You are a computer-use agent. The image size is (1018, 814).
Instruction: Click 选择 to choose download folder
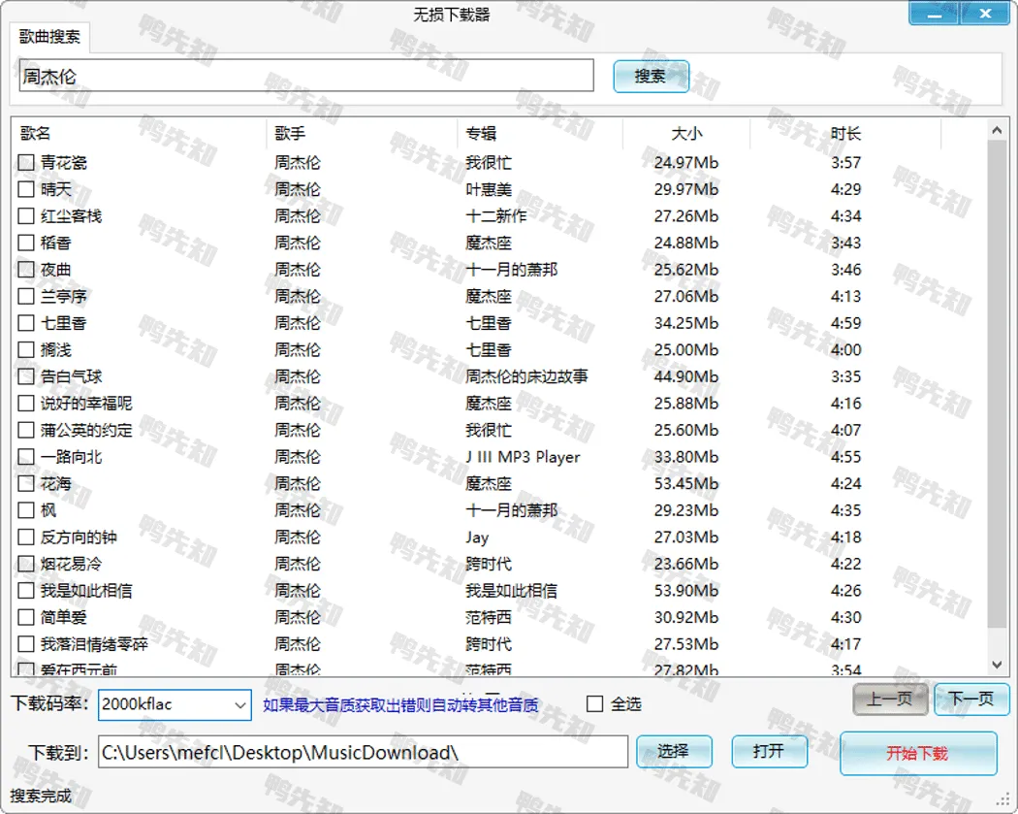tap(674, 752)
